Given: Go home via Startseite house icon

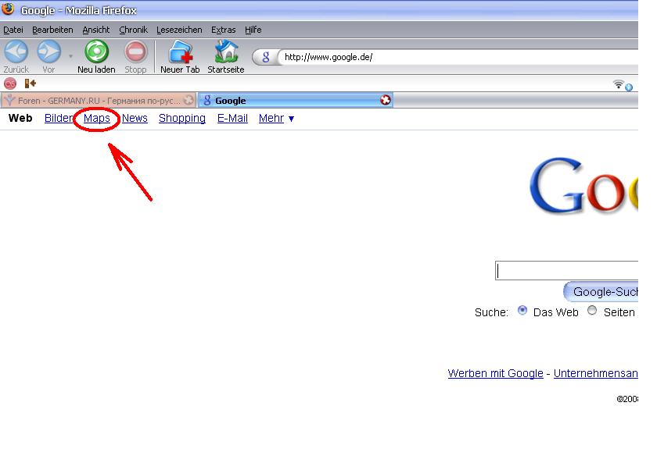Looking at the screenshot, I should pyautogui.click(x=226, y=52).
